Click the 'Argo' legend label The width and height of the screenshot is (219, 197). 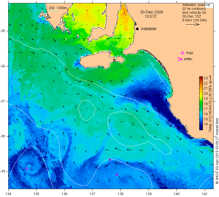click(189, 53)
